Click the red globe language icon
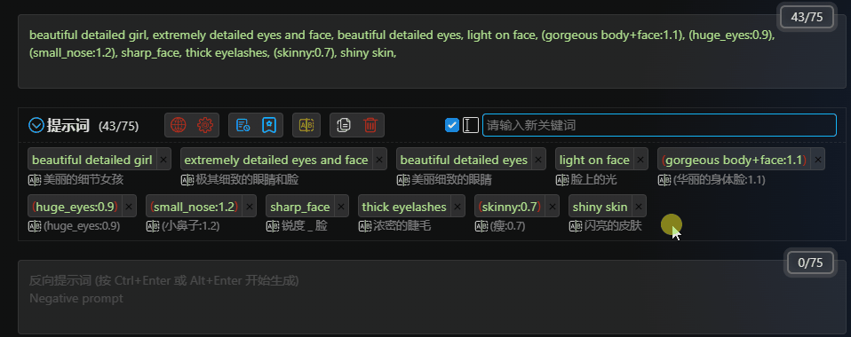 pos(178,125)
